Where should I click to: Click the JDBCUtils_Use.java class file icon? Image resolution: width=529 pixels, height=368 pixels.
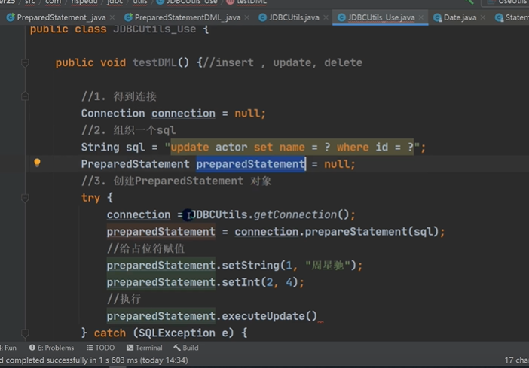tap(341, 17)
